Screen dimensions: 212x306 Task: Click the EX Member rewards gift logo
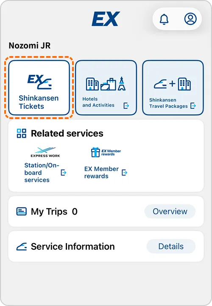pyautogui.click(x=106, y=152)
